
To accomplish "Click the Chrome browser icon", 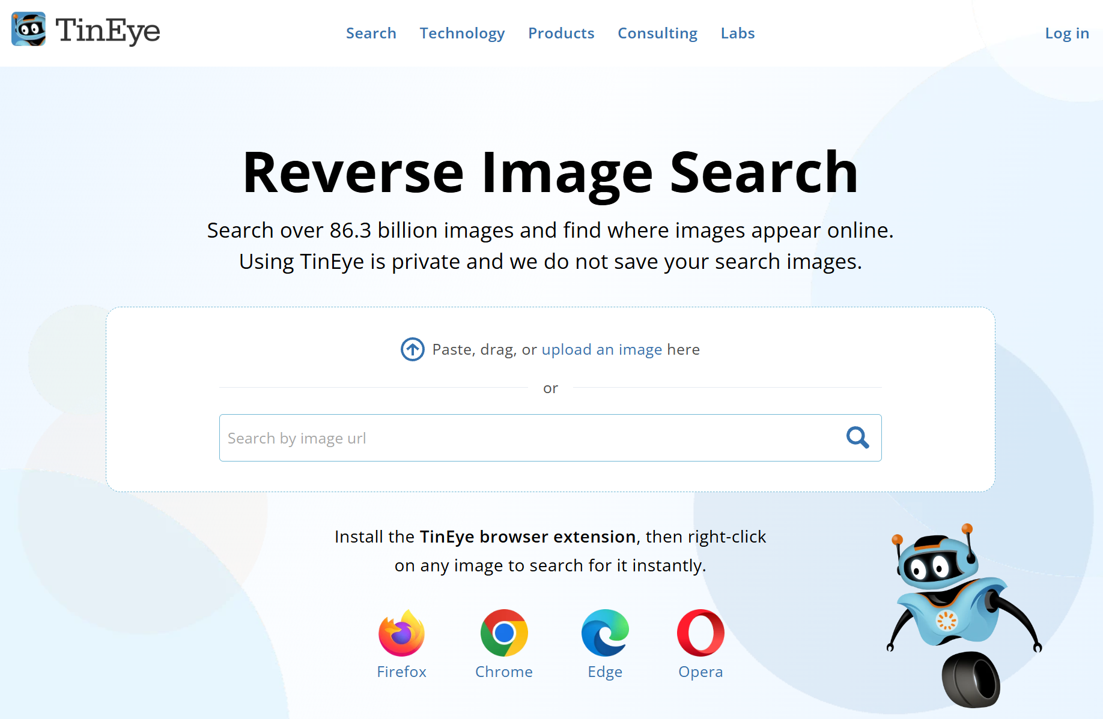I will click(504, 633).
